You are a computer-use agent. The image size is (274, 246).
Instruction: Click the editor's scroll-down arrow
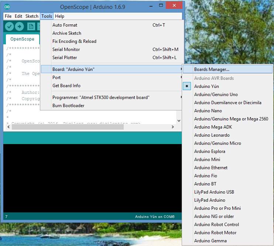point(179,121)
